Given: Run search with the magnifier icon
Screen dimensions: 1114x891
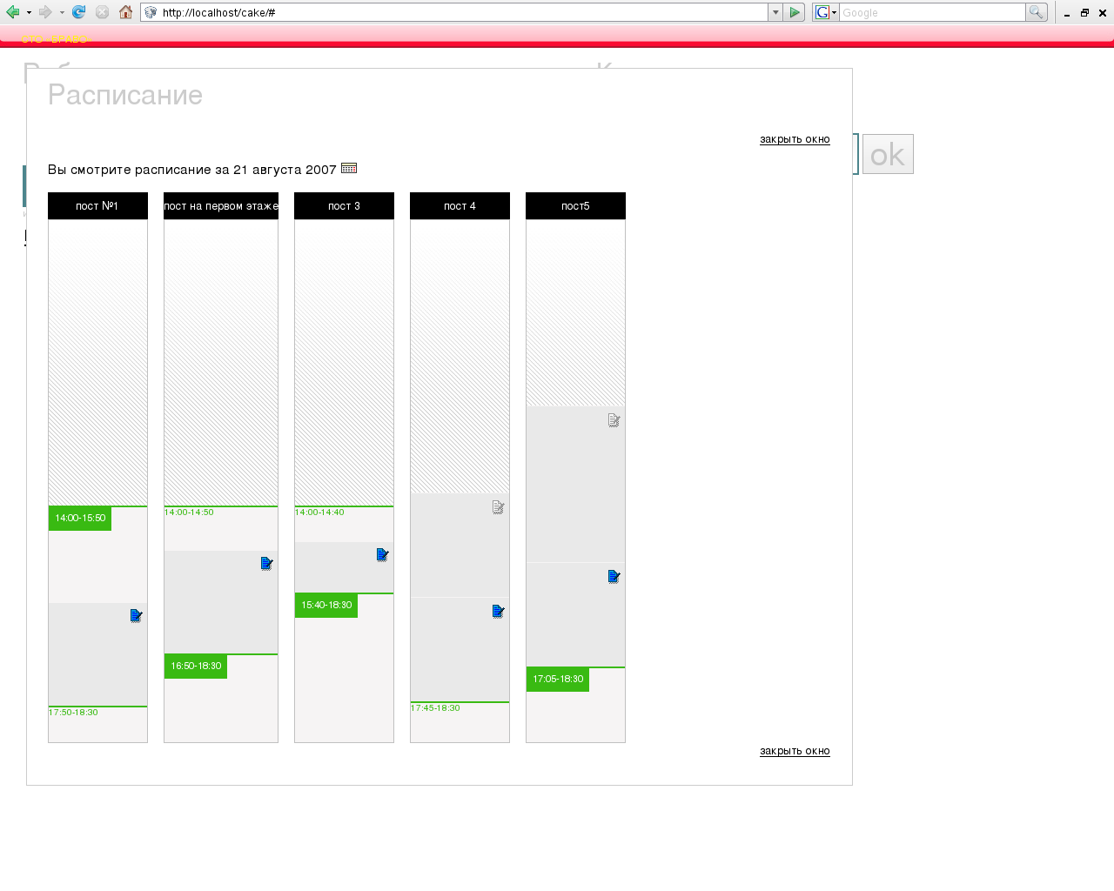Looking at the screenshot, I should (x=1036, y=12).
